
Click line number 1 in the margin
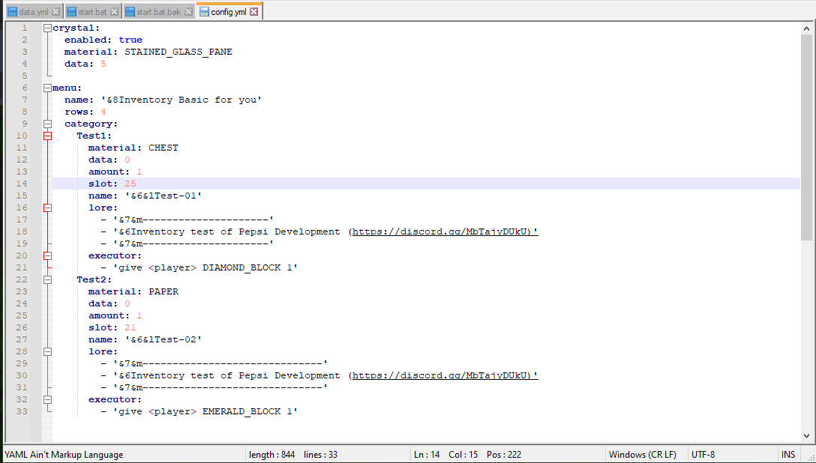pos(24,28)
